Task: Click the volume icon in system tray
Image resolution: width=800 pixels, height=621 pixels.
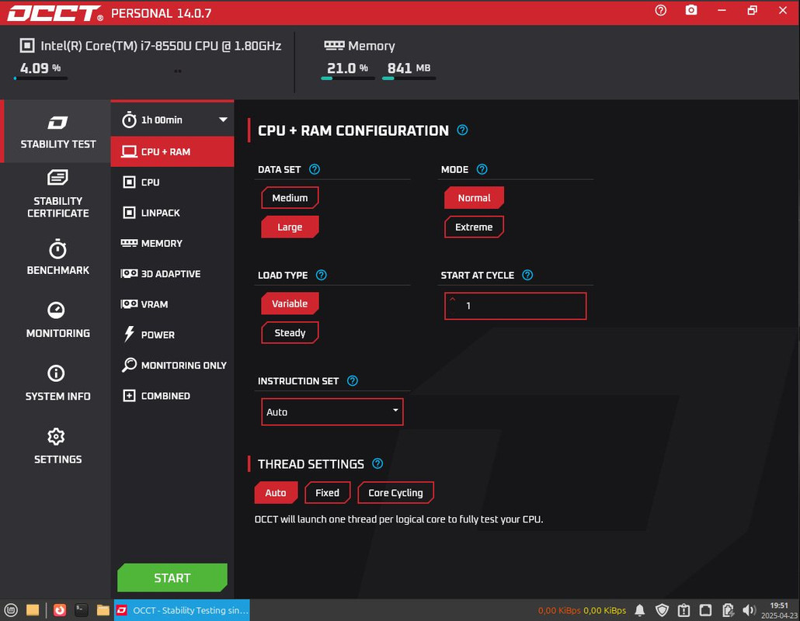Action: point(749,610)
